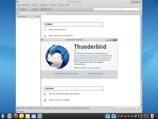
Task: Click the Neues Konto erstellen icon
Action: tap(45, 100)
